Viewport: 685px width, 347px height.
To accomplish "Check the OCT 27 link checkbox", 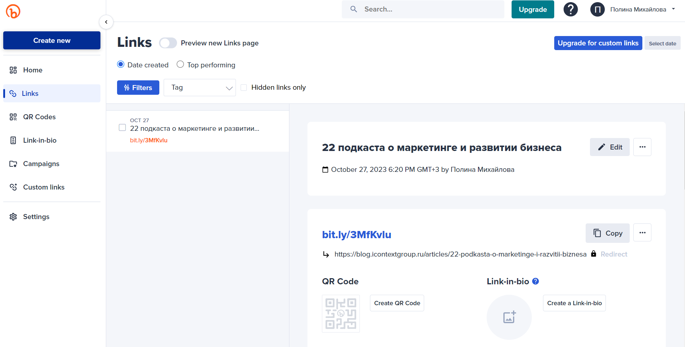I will 122,128.
